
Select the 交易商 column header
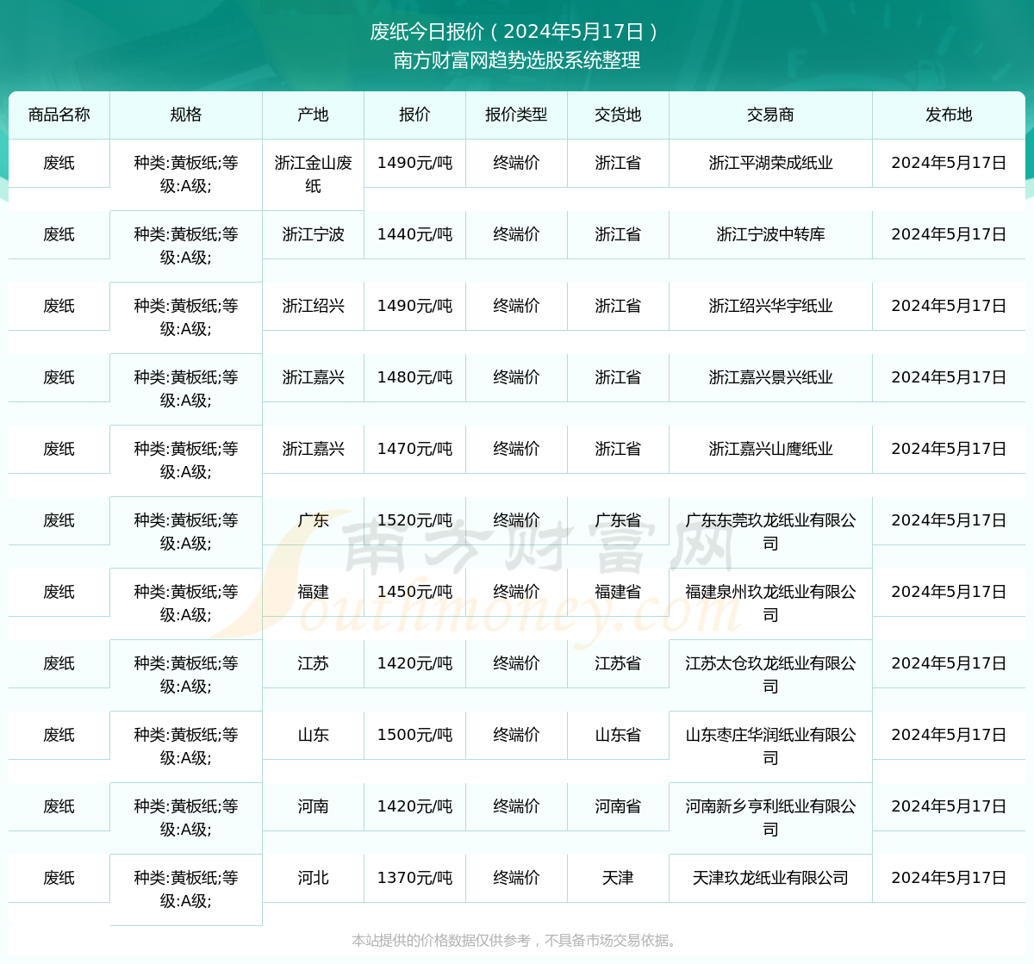point(770,115)
